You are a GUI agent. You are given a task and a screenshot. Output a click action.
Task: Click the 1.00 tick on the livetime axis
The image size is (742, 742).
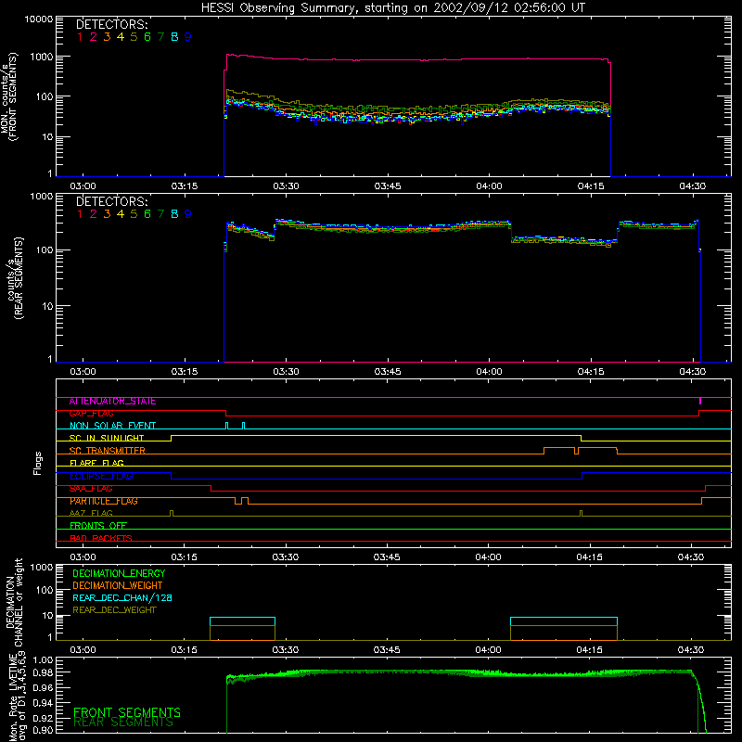(x=44, y=659)
